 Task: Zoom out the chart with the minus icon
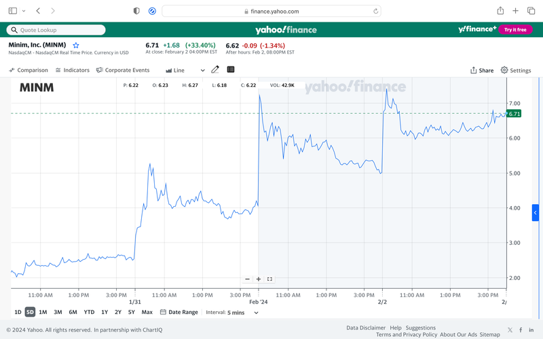(247, 279)
